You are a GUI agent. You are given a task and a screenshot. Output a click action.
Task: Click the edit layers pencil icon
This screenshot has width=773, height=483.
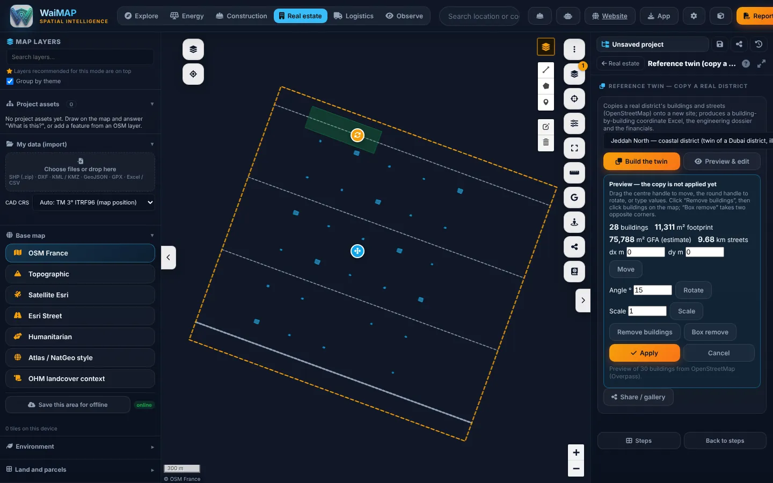[546, 127]
